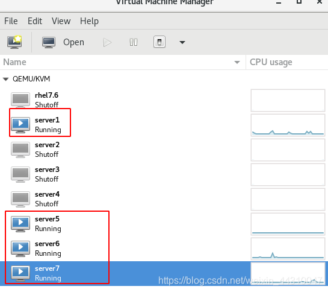
Task: Click the server2 CPU usage graph
Action: click(x=288, y=150)
